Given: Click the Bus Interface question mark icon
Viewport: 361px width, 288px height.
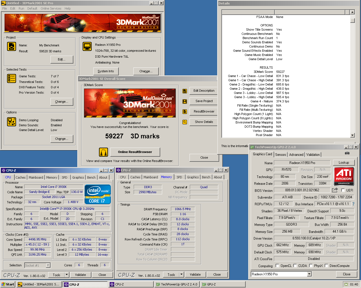Looking at the screenshot, I should click(x=353, y=204).
